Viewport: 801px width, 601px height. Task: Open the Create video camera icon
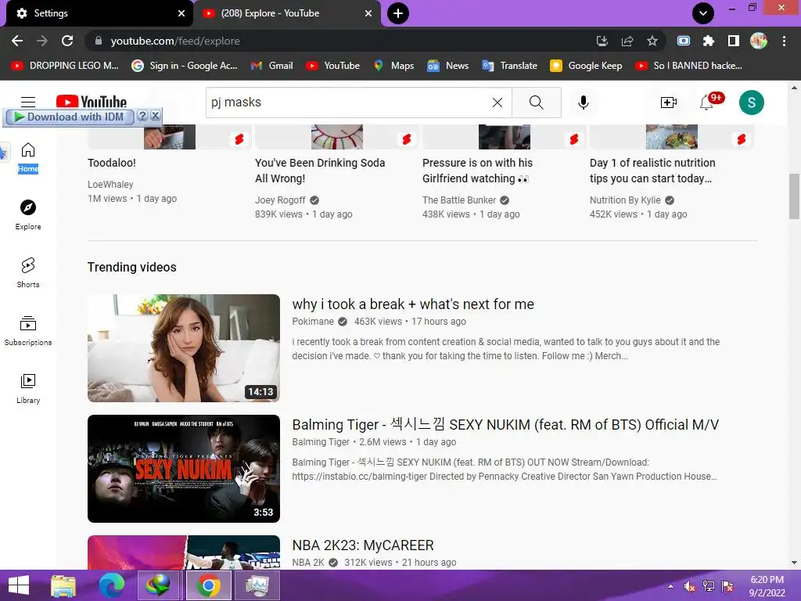668,103
